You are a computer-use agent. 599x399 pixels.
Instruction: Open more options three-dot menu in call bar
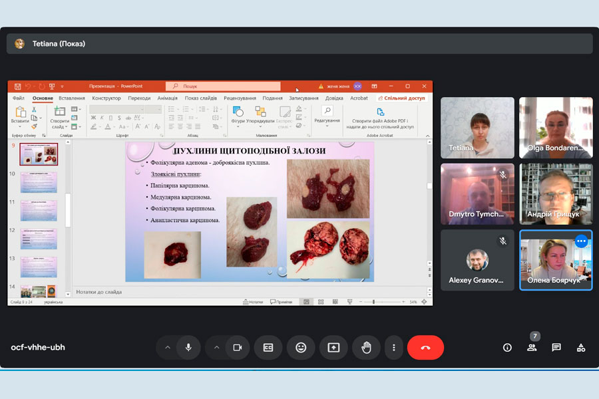coord(394,347)
